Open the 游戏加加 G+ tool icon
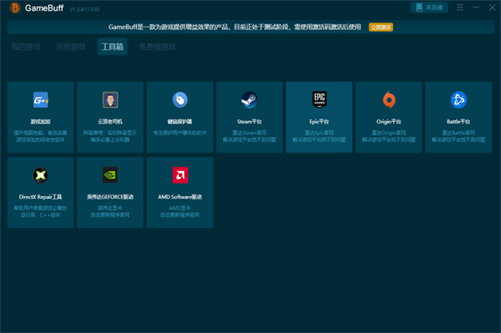This screenshot has height=333, width=501. [x=41, y=100]
